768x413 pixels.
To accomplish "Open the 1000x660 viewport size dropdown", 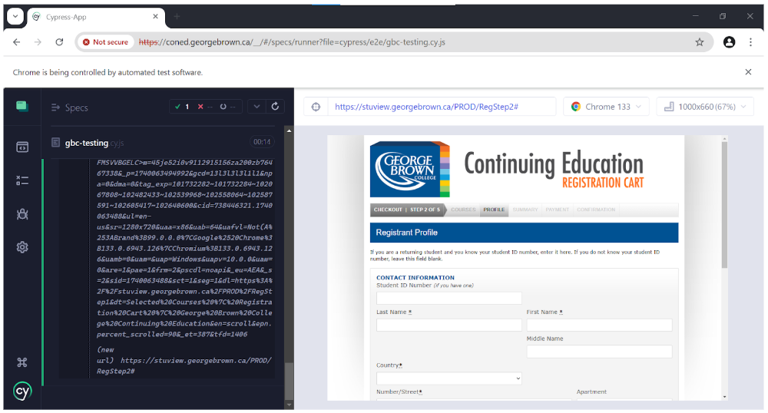I will (705, 107).
